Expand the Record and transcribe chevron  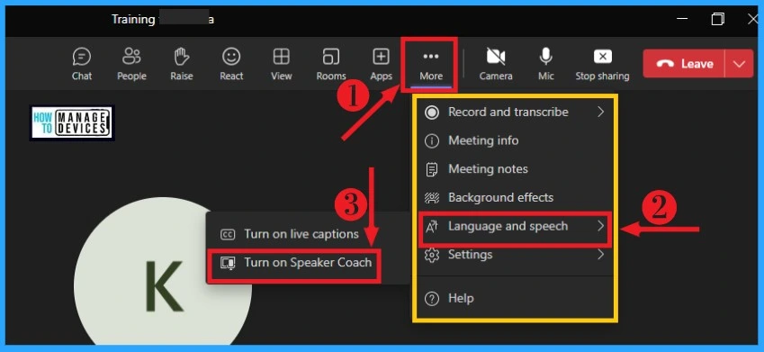601,113
